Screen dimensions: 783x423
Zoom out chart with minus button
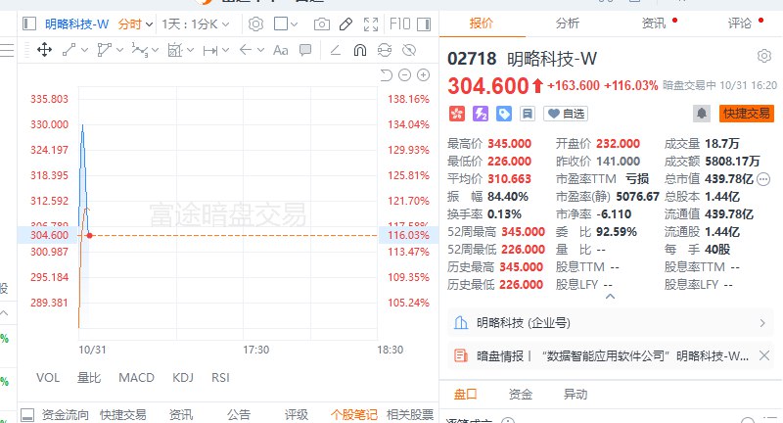pyautogui.click(x=405, y=75)
